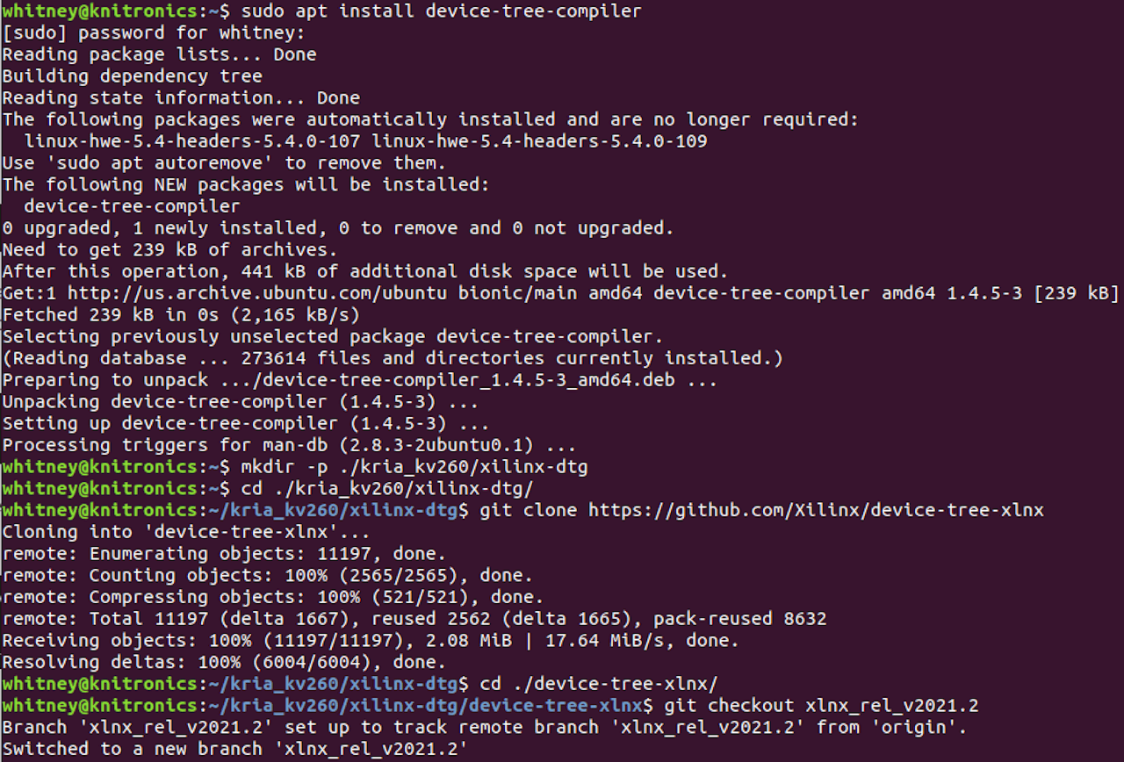Click the 'Cloning into 'device-tree-xlnx'...' line
The image size is (1124, 762).
[x=186, y=532]
